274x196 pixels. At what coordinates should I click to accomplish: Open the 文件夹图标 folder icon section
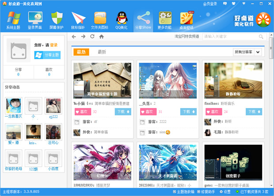[100, 20]
